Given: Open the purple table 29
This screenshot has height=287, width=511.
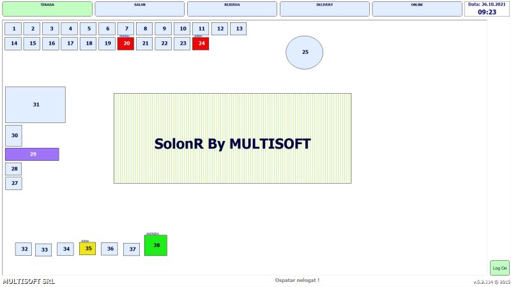Looking at the screenshot, I should click(x=33, y=154).
